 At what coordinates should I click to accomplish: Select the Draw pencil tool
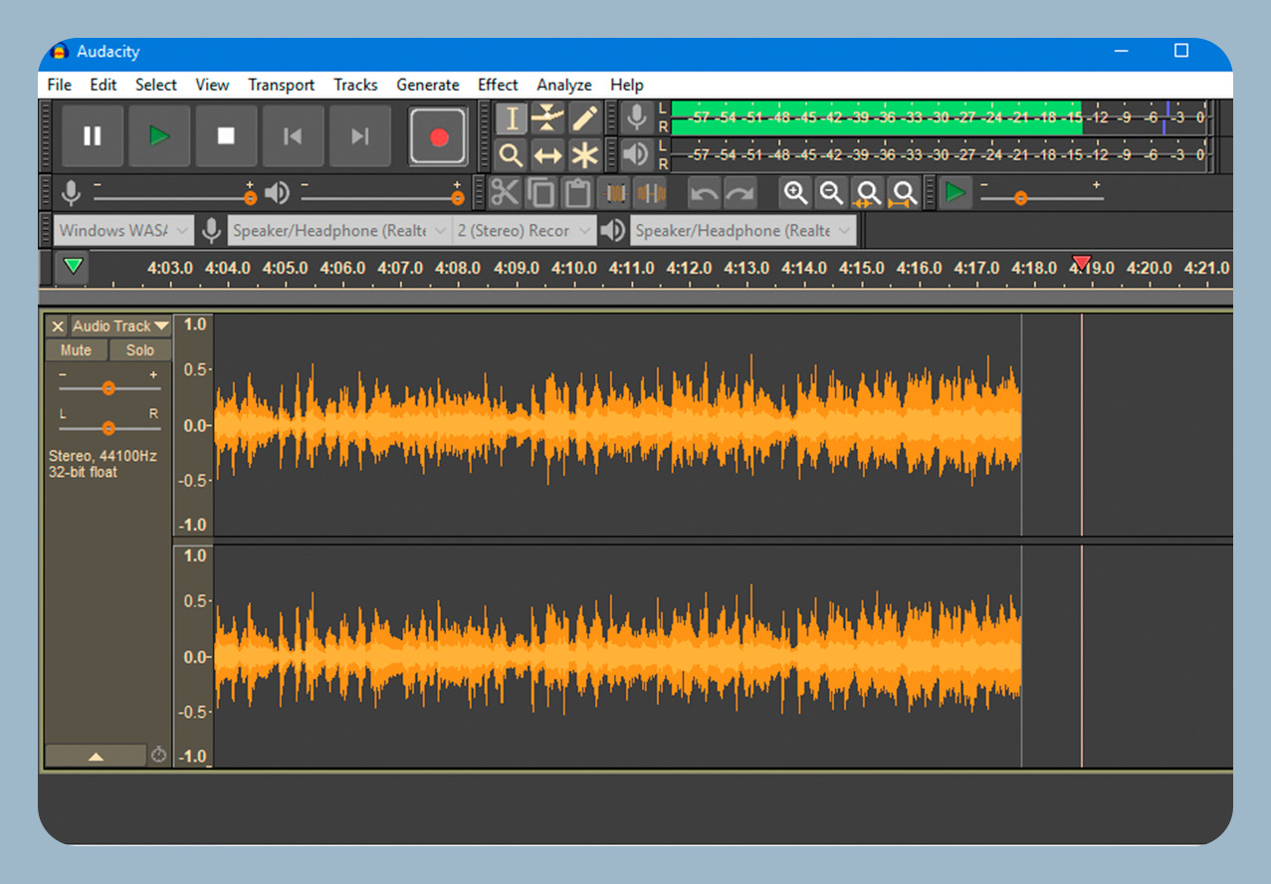pos(584,118)
